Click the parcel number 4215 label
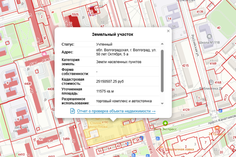Image resolution: width=236 pixels, height=157 pixels. pyautogui.click(x=185, y=66)
